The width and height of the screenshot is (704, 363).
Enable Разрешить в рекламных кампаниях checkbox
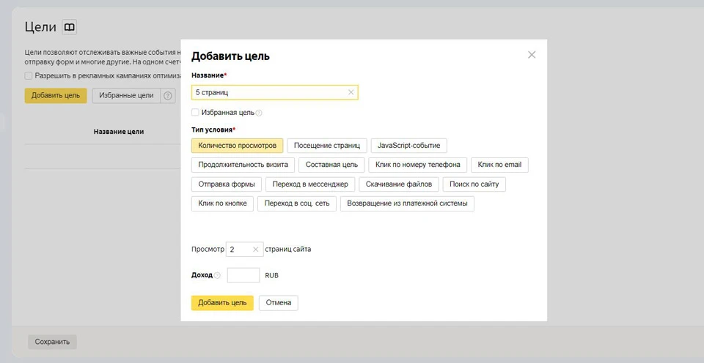point(29,75)
